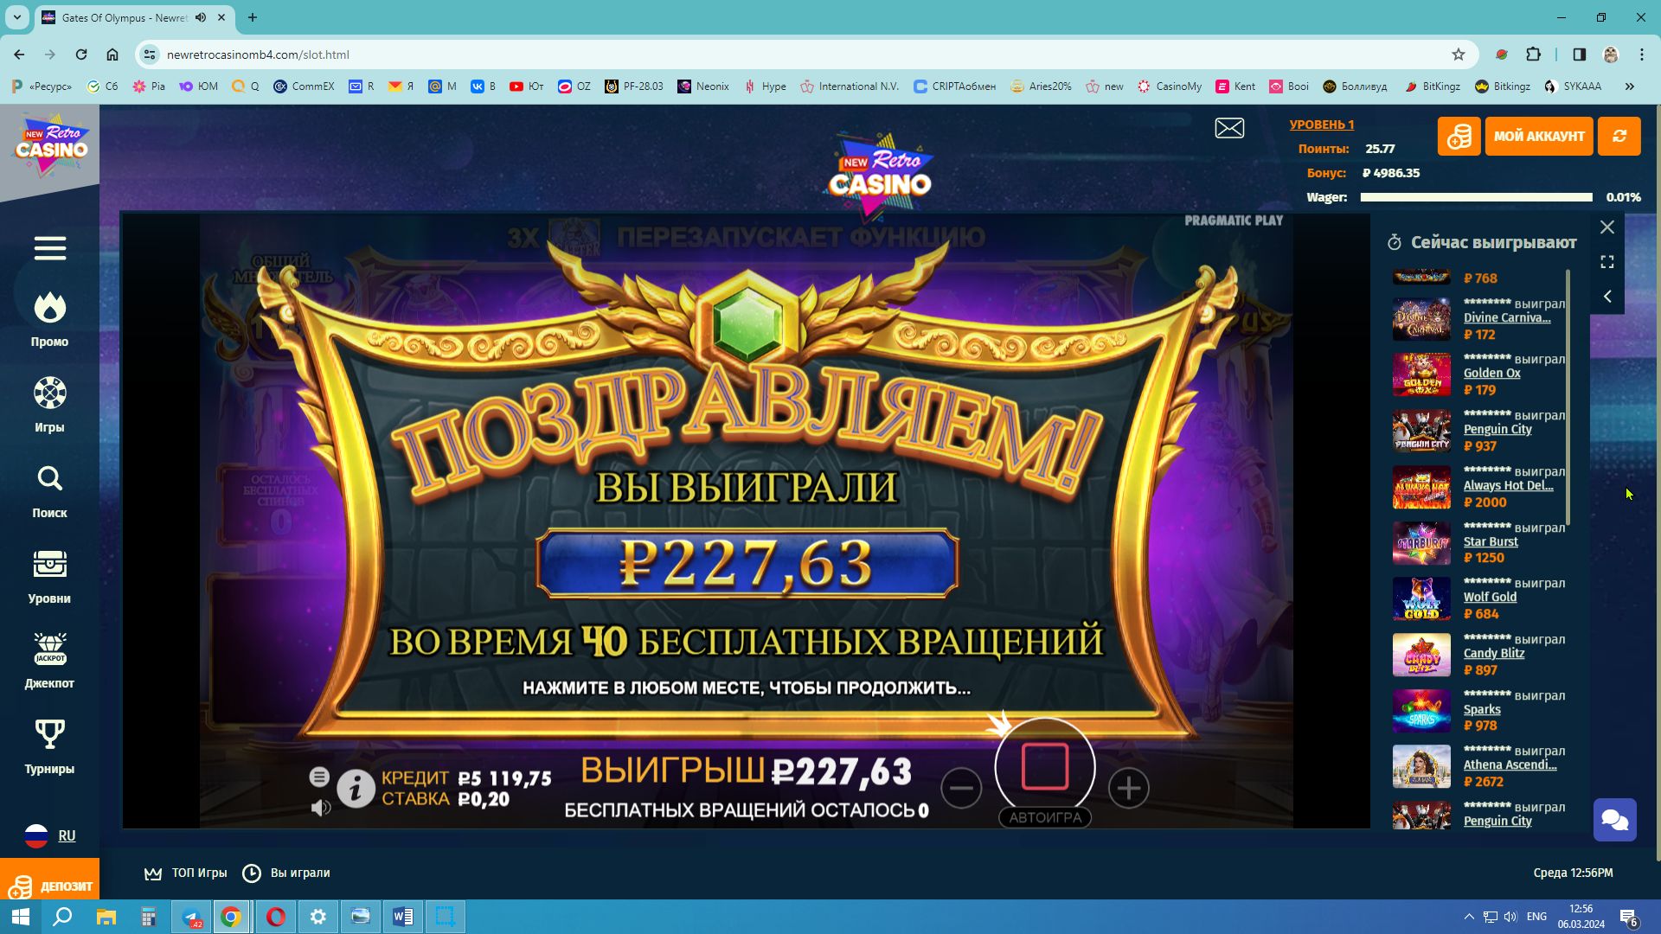Screen dimensions: 1661x934
Task: Click the АВТОИГРА autoplay button
Action: [1045, 817]
